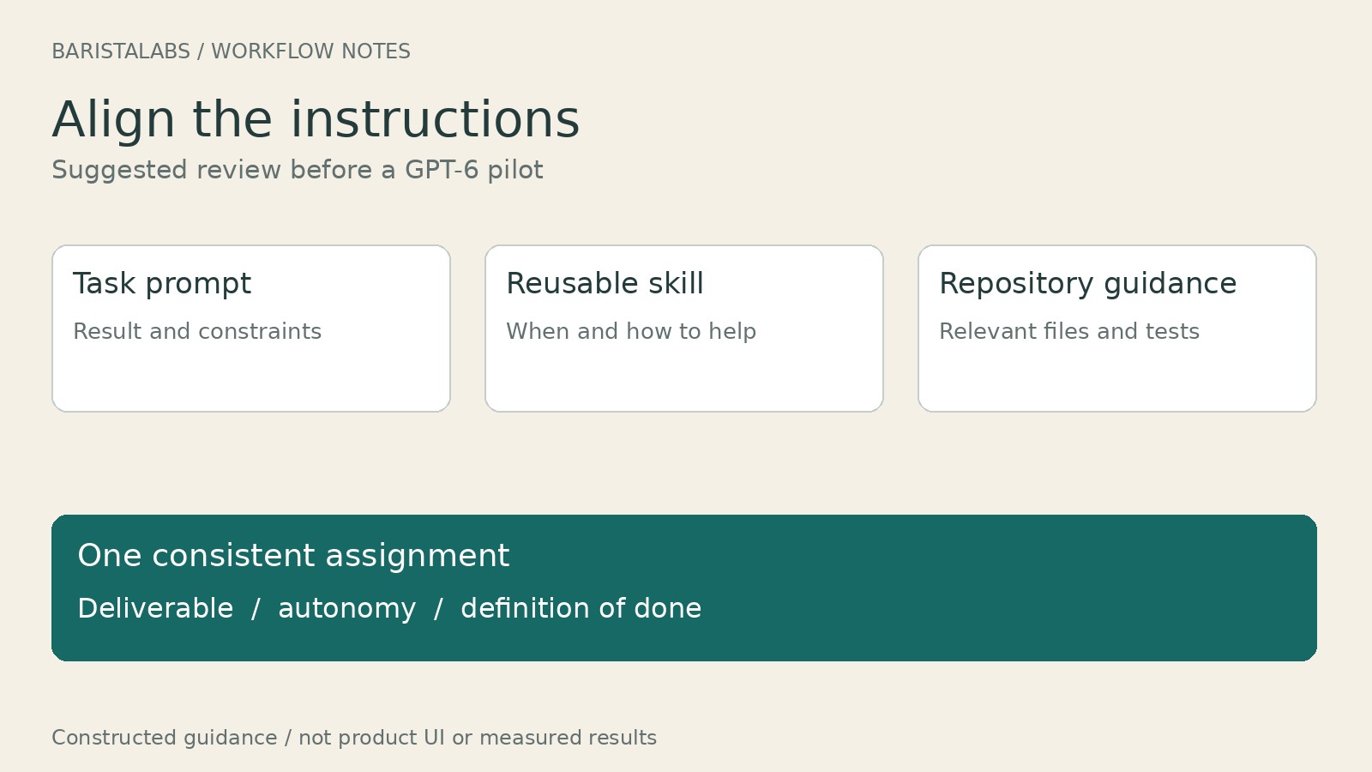Click the word 'Deliverable' in banner
Image resolution: width=1372 pixels, height=772 pixels.
pyautogui.click(x=155, y=608)
